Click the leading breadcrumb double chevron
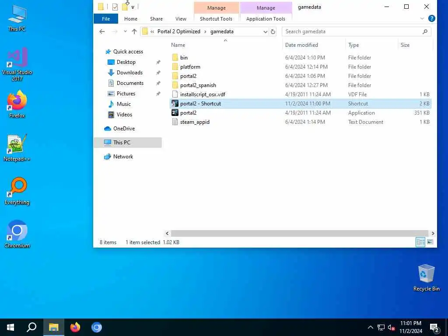The image size is (448, 336). (152, 31)
